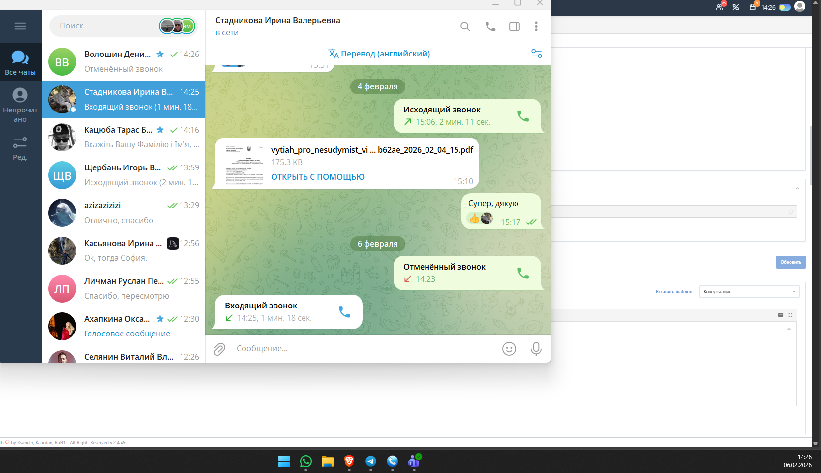Open the Стадникова Ирина Валерьевна profile header
Viewport: 821px width, 473px height.
click(278, 26)
